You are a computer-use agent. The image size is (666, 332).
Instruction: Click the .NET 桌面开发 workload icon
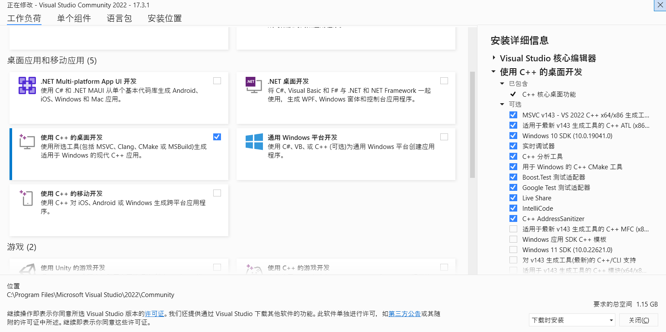tap(254, 85)
